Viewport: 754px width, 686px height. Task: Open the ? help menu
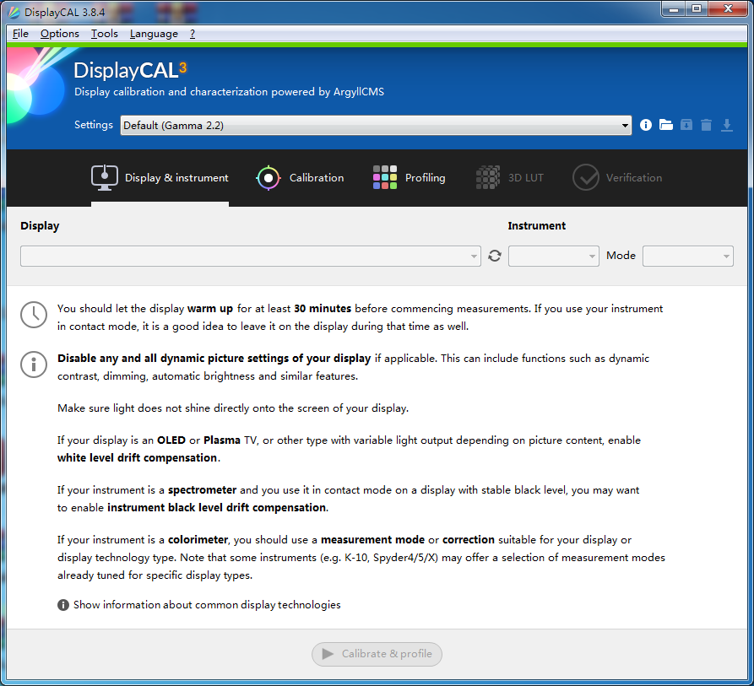point(193,34)
